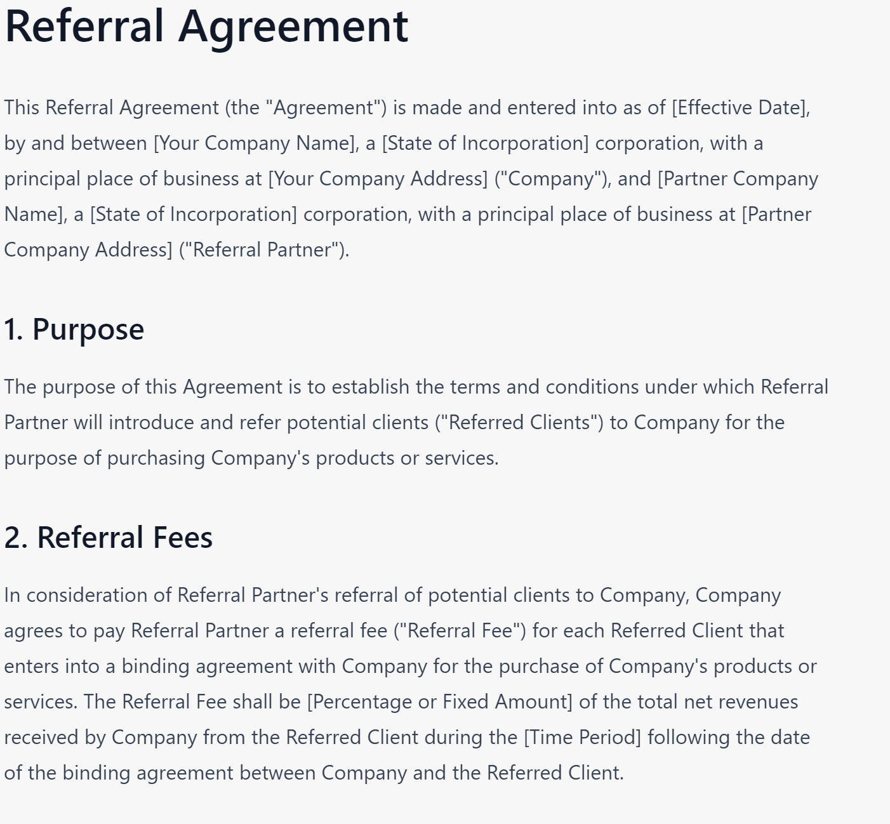The image size is (890, 824).
Task: Click the '2. Referral Fees' section heading
Action: pos(109,538)
